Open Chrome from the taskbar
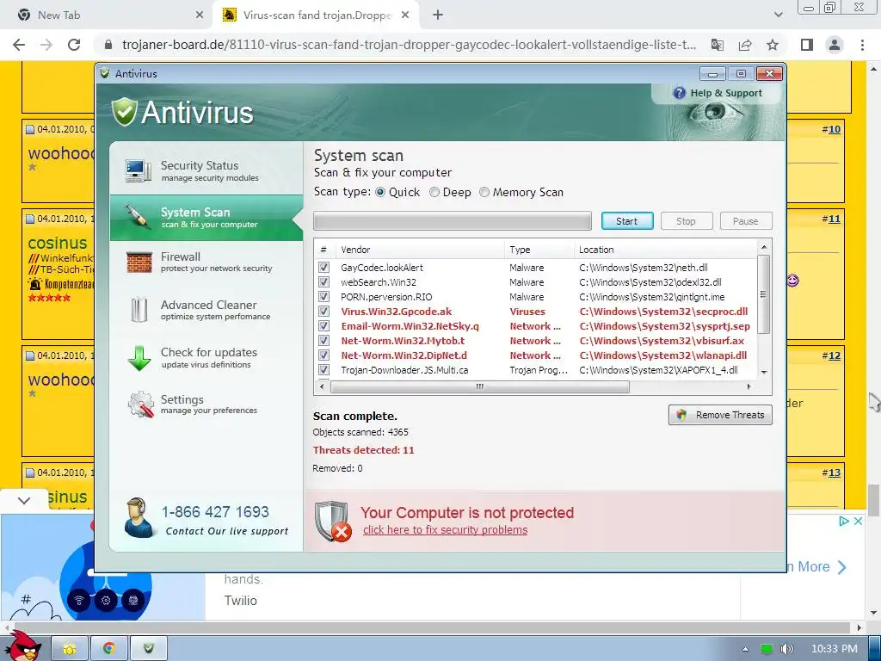This screenshot has width=881, height=661. point(109,649)
